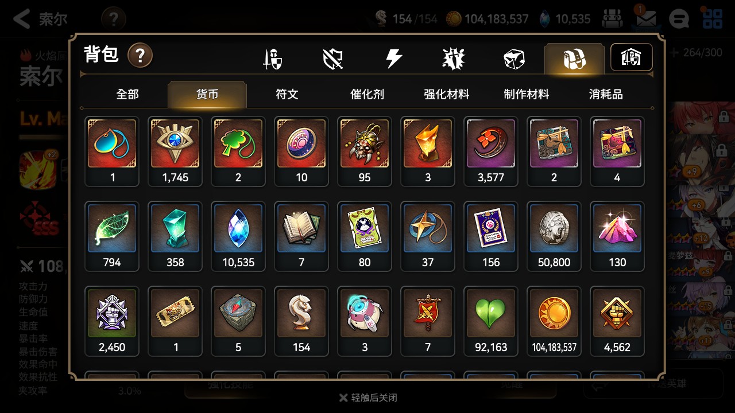Click the help question mark beside 背包

pyautogui.click(x=140, y=56)
